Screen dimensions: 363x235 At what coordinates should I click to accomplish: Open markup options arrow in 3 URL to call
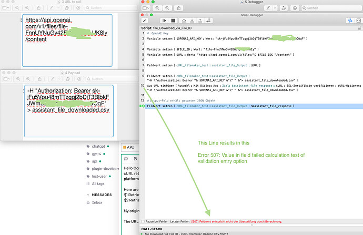coord(58,8)
